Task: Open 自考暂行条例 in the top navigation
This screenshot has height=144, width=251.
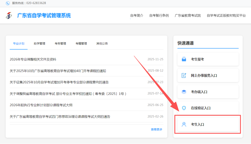Action: pyautogui.click(x=159, y=16)
